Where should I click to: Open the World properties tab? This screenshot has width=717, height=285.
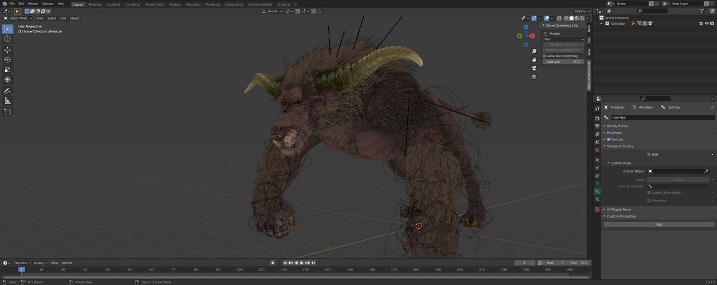click(x=597, y=150)
